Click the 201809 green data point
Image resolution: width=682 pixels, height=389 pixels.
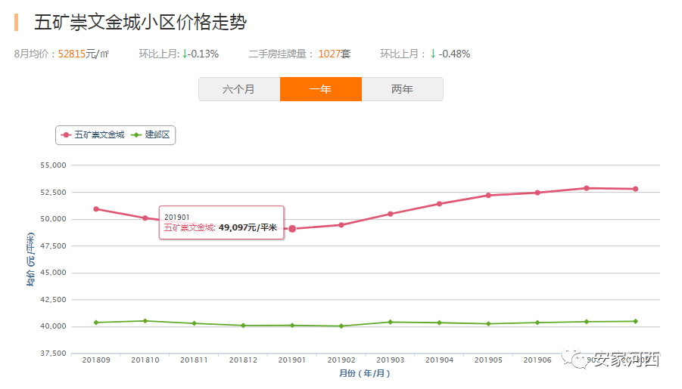click(x=96, y=323)
